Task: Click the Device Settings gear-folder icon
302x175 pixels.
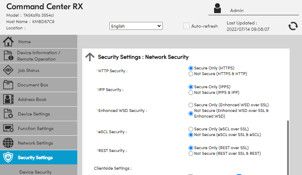Action: (x=8, y=114)
